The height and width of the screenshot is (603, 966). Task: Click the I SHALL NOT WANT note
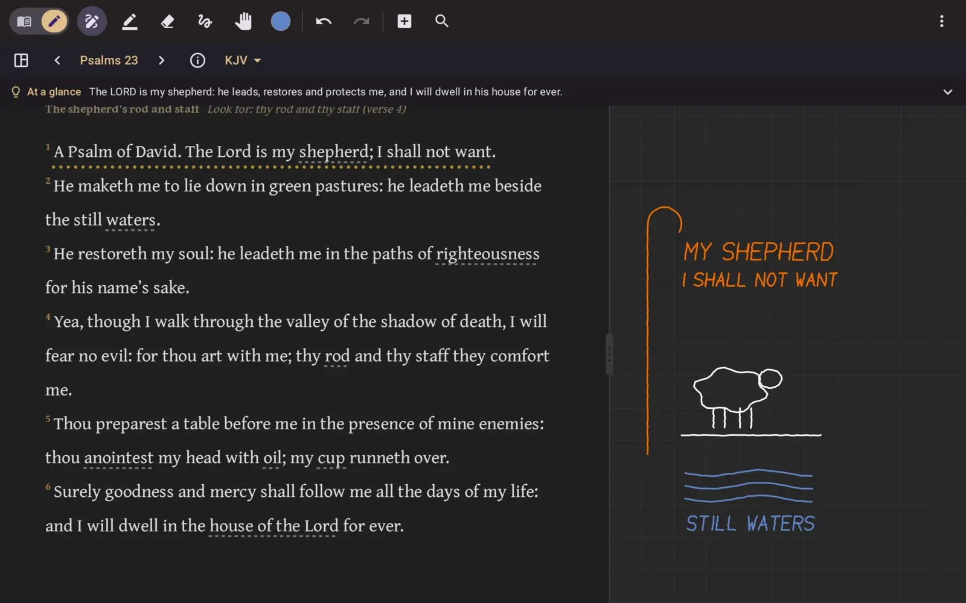click(760, 280)
